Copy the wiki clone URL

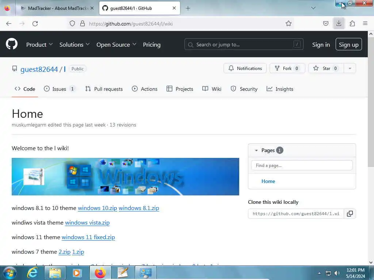pyautogui.click(x=350, y=214)
